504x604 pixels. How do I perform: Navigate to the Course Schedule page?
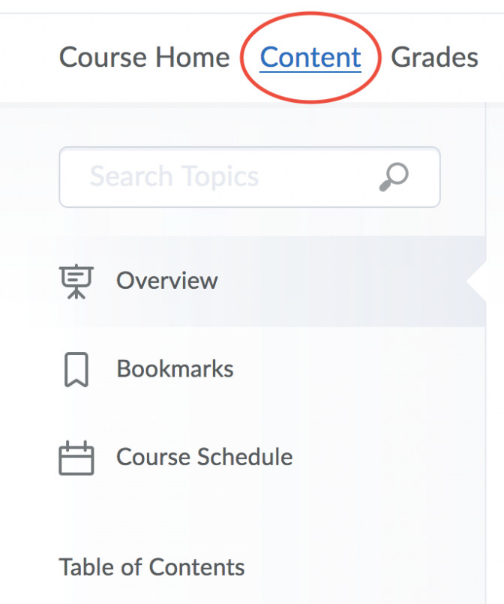(204, 457)
